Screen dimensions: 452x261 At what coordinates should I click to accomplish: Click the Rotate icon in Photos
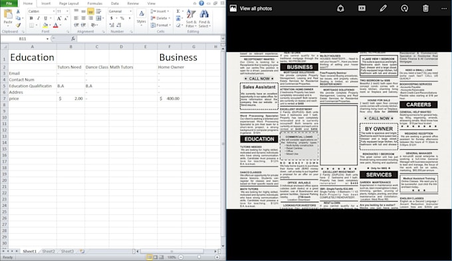[x=404, y=9]
